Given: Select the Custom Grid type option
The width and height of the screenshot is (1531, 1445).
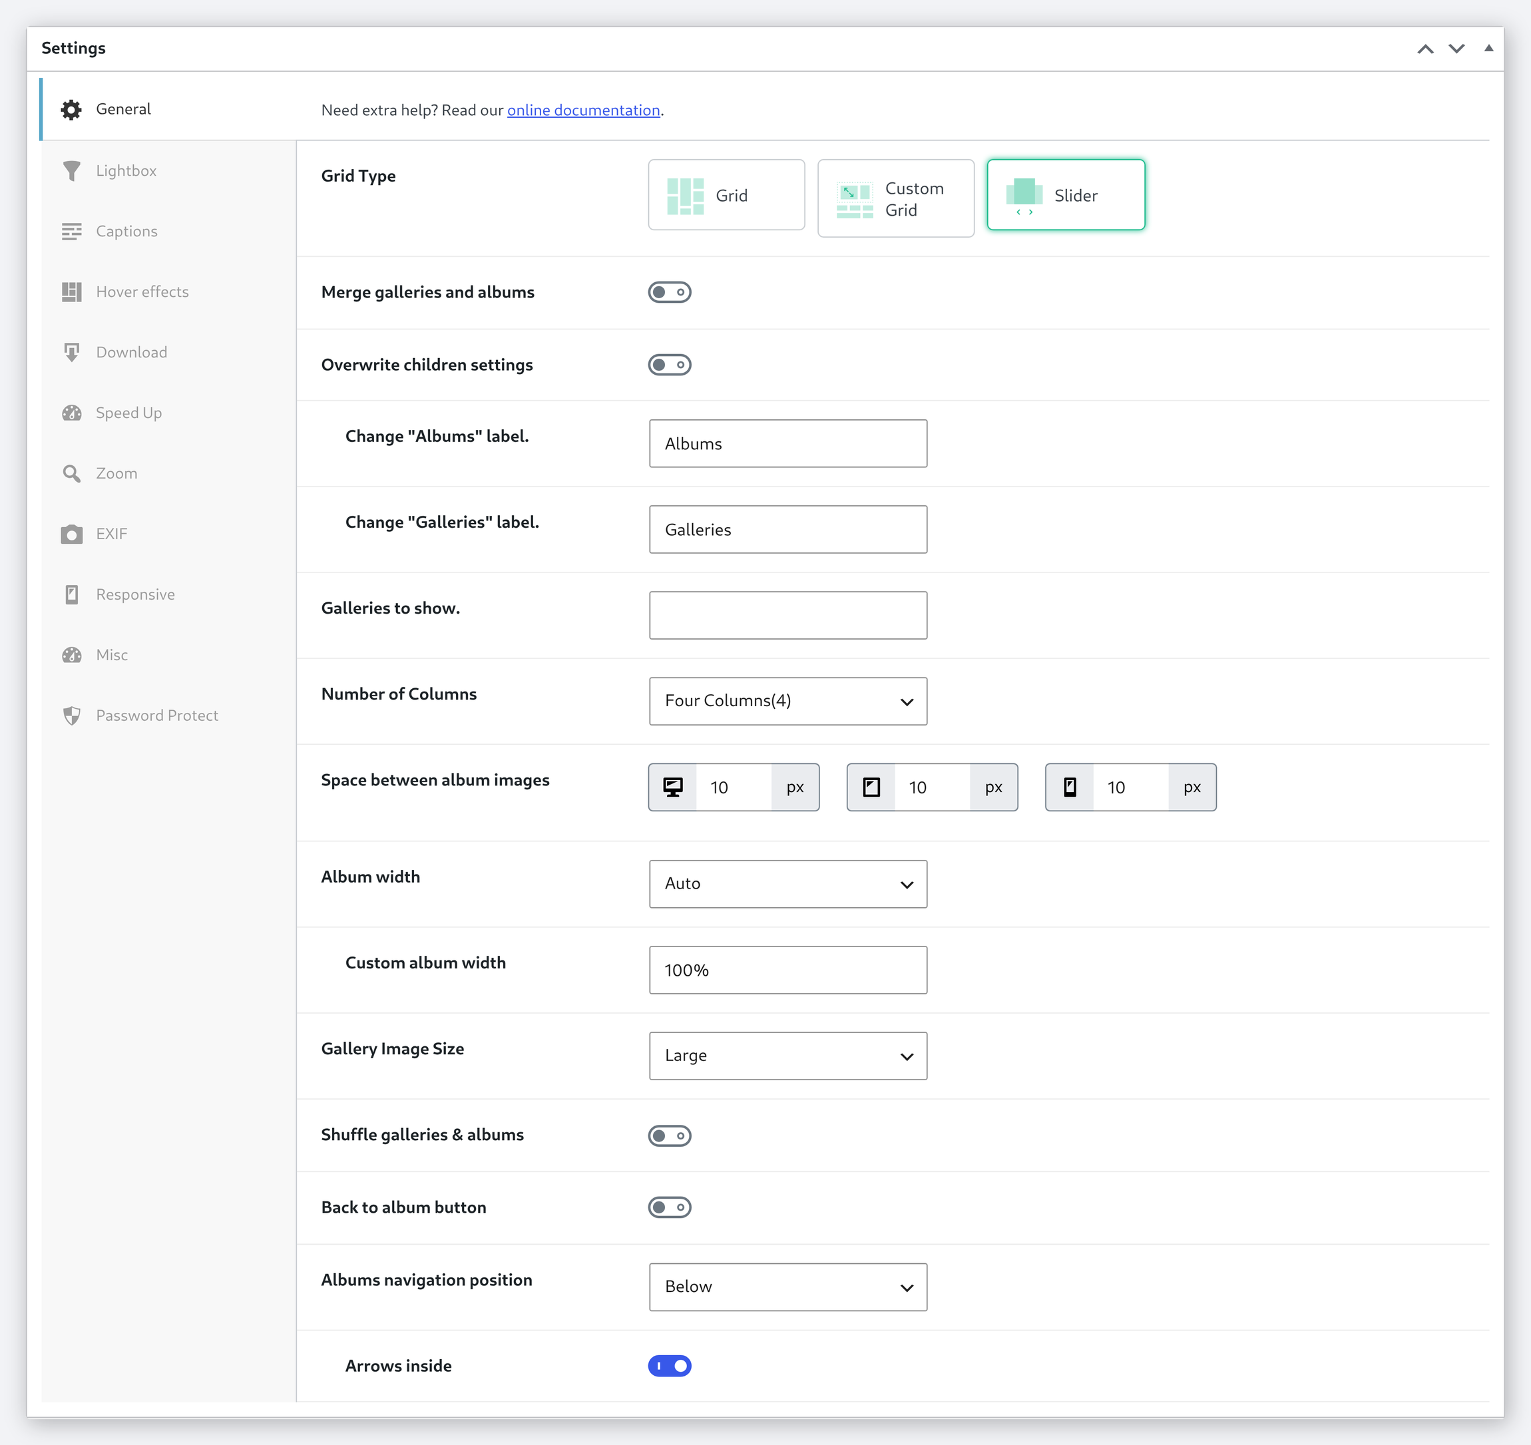Looking at the screenshot, I should pyautogui.click(x=896, y=199).
